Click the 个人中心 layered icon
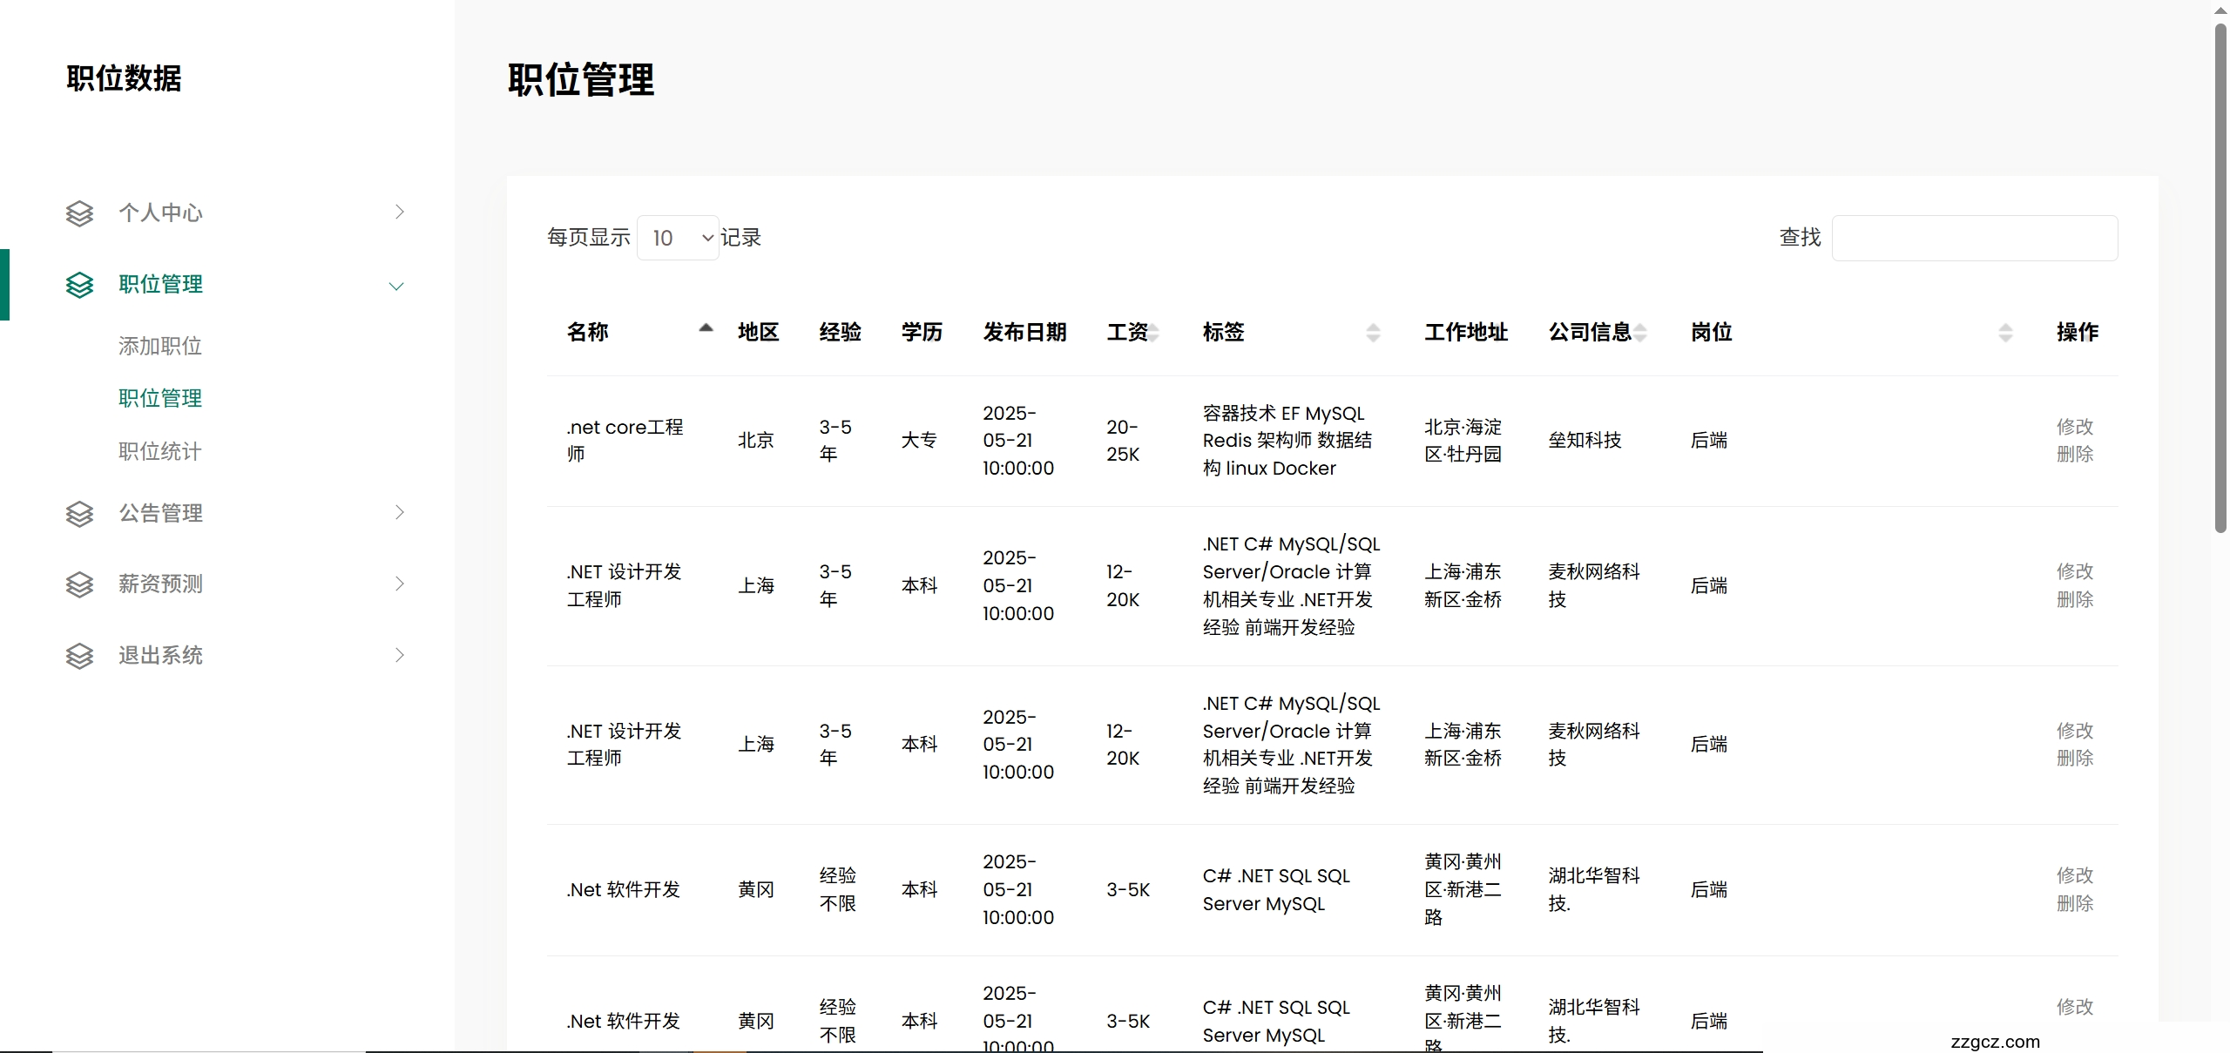The width and height of the screenshot is (2230, 1053). [x=80, y=213]
